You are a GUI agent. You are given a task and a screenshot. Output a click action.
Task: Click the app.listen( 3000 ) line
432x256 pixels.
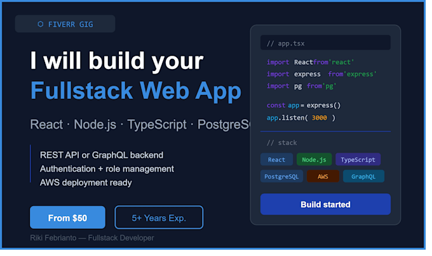[x=301, y=118]
